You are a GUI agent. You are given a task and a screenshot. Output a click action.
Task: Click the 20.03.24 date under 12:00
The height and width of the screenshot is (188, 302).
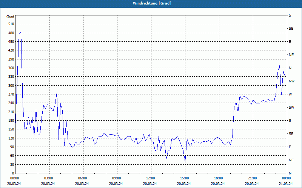click(x=150, y=184)
